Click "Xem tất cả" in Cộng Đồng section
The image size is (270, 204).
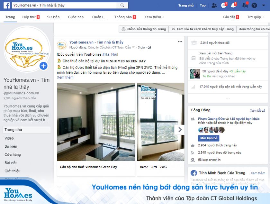coord(257,110)
